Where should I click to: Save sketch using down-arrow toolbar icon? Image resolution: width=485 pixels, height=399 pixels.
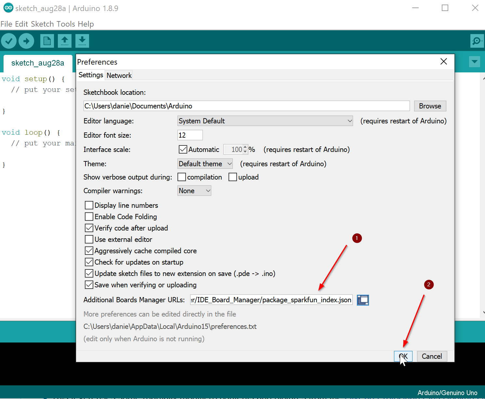[82, 41]
